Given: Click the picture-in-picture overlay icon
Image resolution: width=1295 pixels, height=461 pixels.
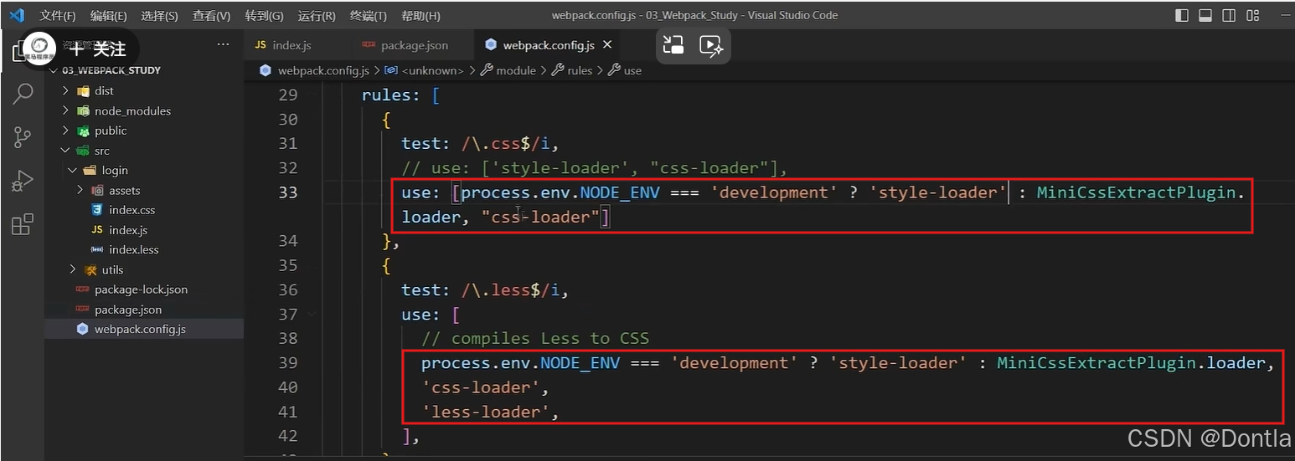Looking at the screenshot, I should point(674,46).
